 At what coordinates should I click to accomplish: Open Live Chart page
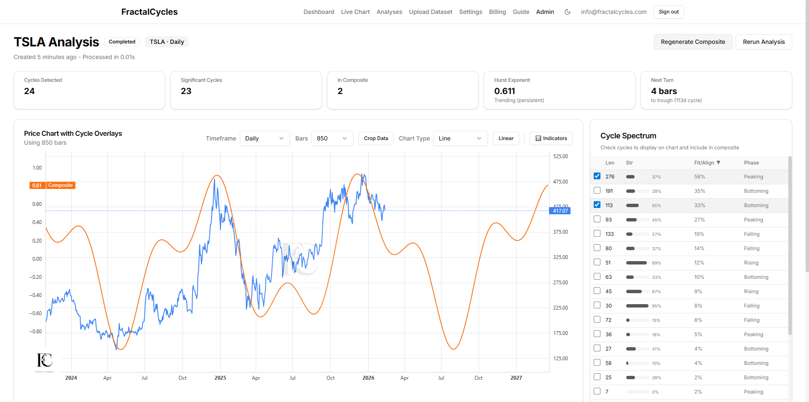point(355,12)
